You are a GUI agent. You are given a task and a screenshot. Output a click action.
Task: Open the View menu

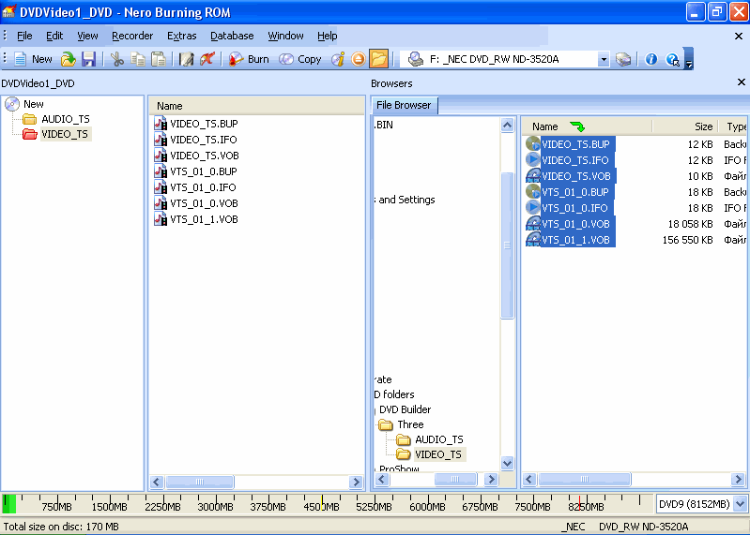pos(87,36)
